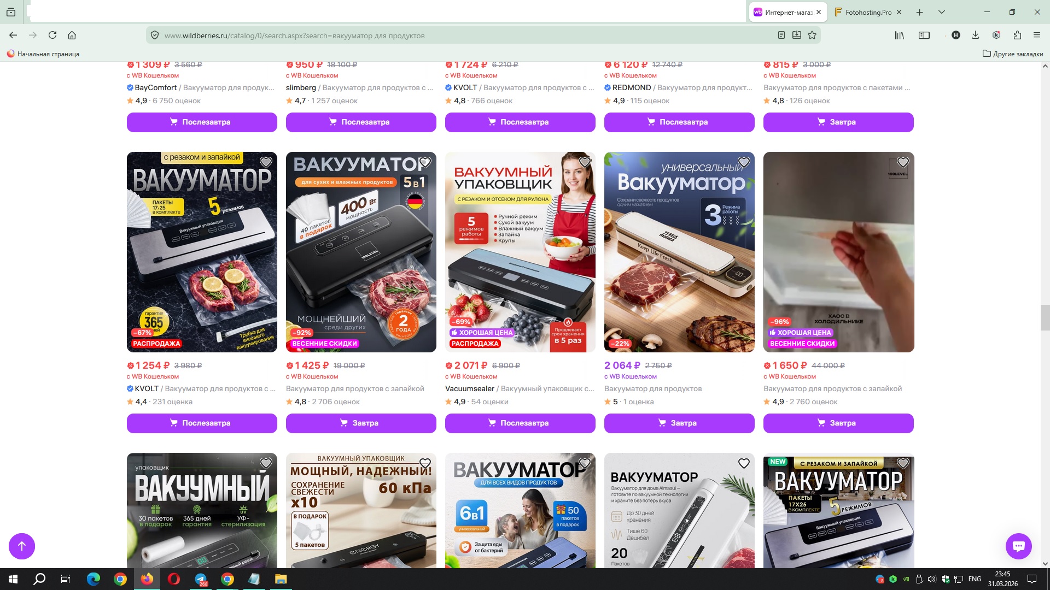
Task: Open browser extensions puzzle icon
Action: coord(1017,36)
